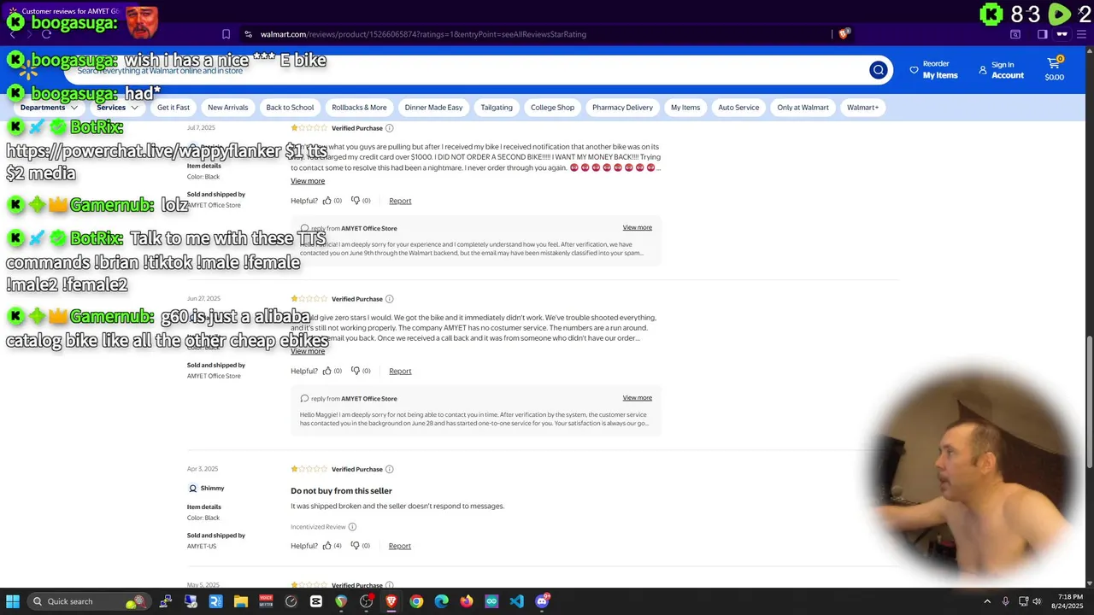The width and height of the screenshot is (1094, 615).
Task: Open CapCut from the taskbar
Action: pyautogui.click(x=316, y=601)
